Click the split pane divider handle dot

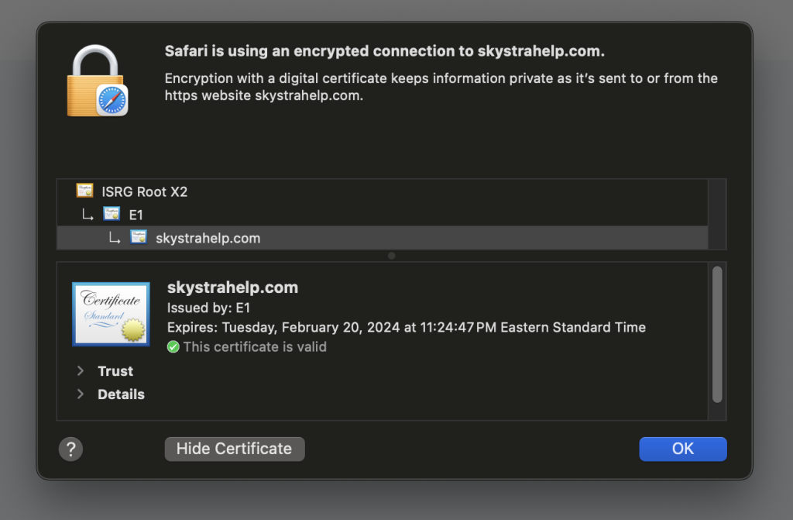391,256
